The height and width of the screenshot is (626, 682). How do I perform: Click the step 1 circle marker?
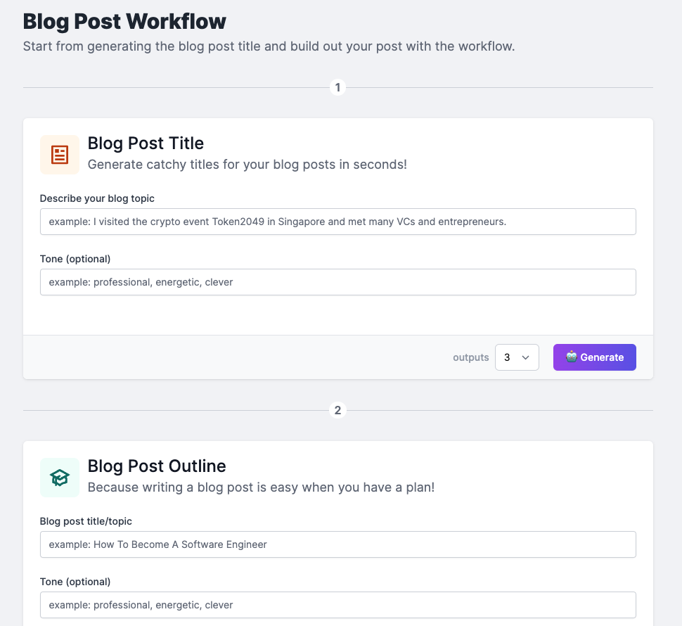click(x=337, y=88)
